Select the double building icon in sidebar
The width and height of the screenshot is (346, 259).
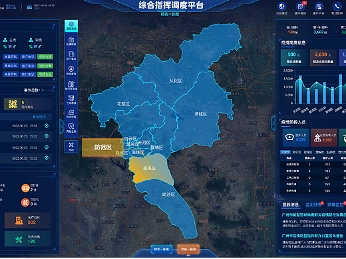pos(71,56)
